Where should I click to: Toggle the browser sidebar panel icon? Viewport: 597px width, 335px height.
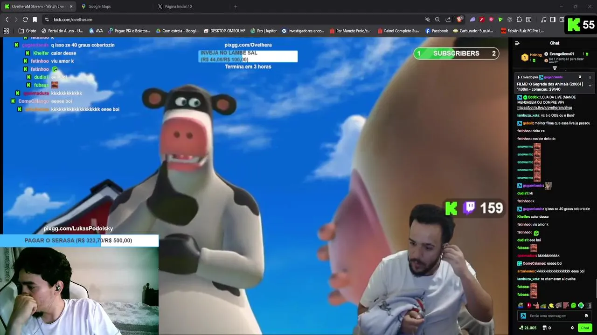point(553,20)
